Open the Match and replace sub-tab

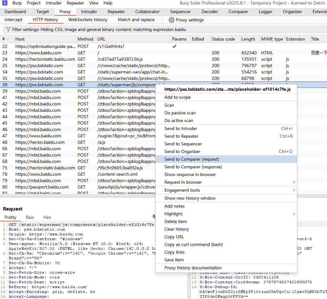click(136, 19)
